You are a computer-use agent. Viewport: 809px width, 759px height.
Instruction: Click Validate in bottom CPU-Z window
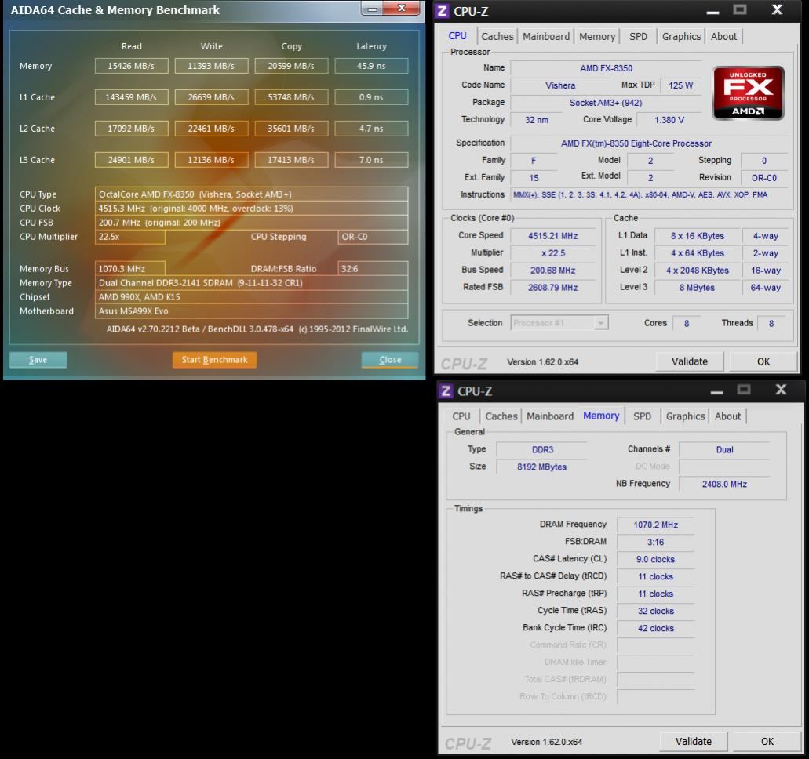[694, 742]
